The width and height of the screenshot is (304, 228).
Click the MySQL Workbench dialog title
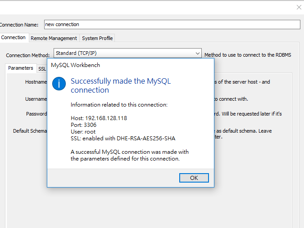point(76,65)
